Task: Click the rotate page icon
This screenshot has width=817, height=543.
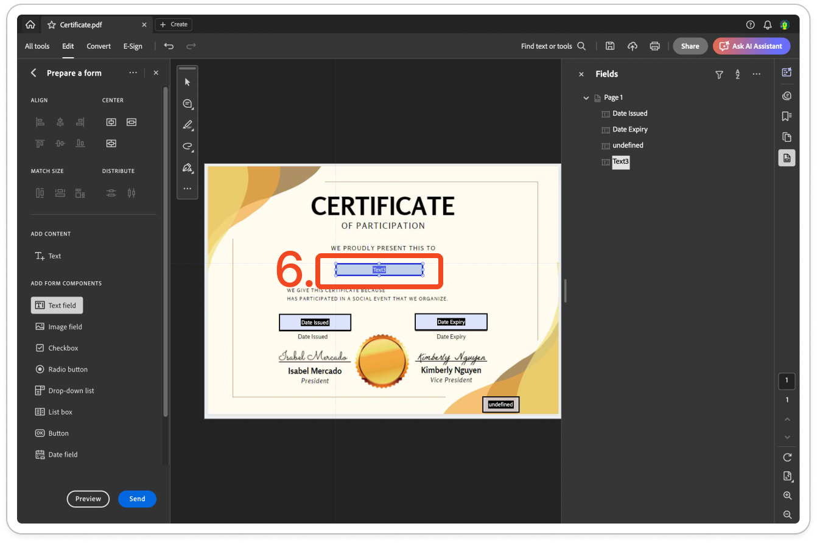Action: (x=787, y=457)
